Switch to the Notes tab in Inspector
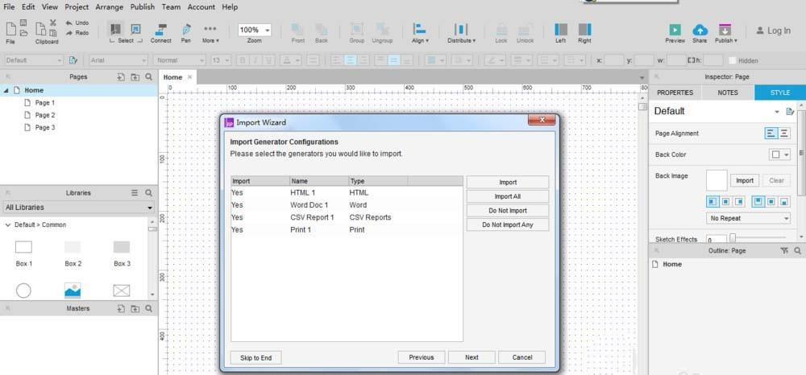The height and width of the screenshot is (375, 806). point(727,93)
